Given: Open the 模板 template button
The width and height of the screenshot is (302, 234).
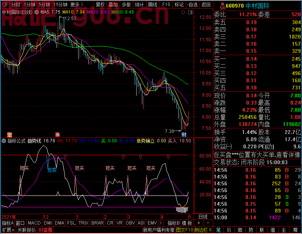Looking at the screenshot, I should [187, 223].
